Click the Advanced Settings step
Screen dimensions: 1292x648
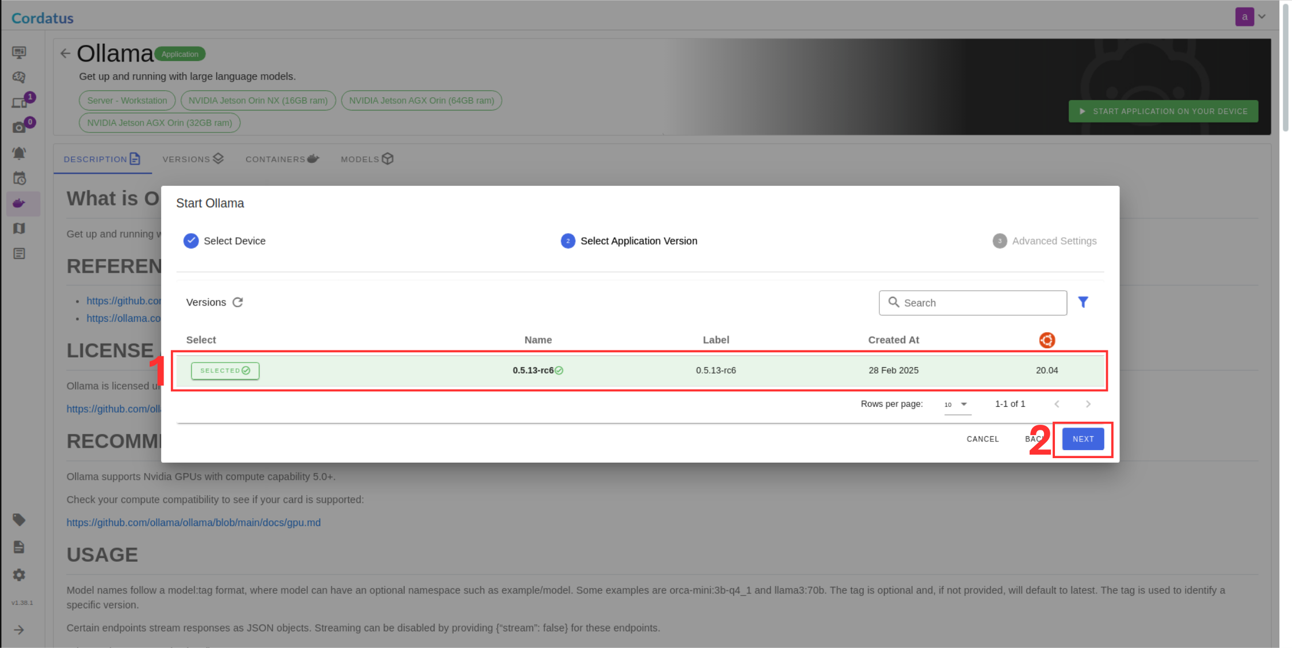[x=1045, y=241]
